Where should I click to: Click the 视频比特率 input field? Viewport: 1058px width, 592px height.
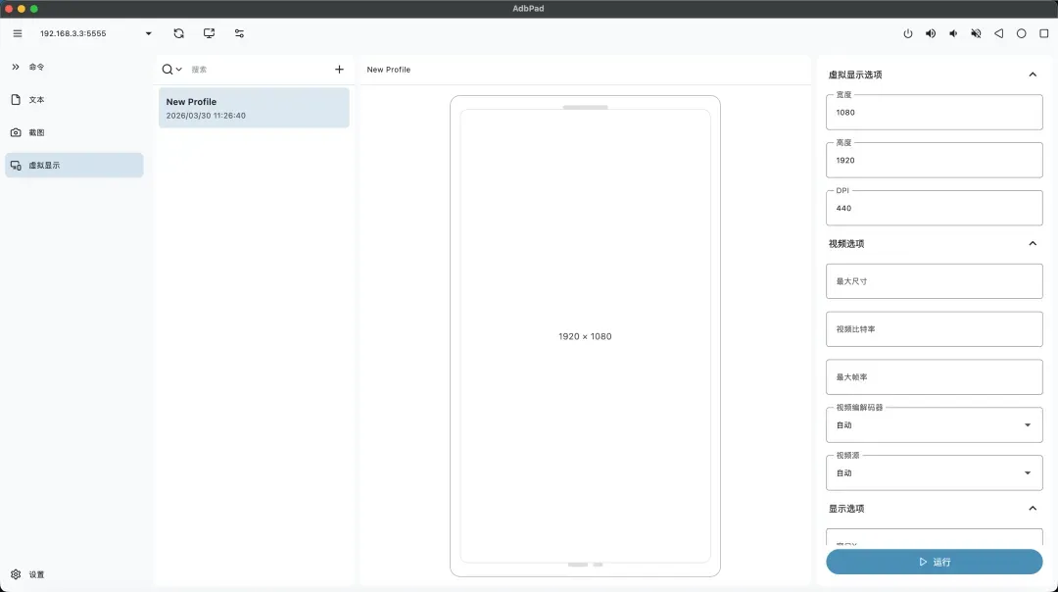pyautogui.click(x=935, y=329)
